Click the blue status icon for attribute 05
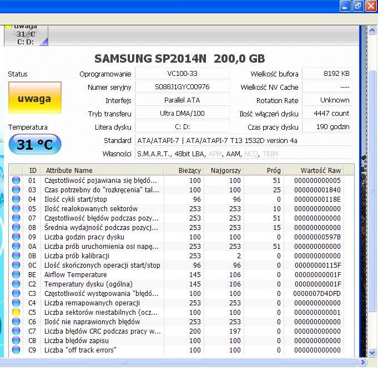The width and height of the screenshot is (378, 368). [x=16, y=208]
